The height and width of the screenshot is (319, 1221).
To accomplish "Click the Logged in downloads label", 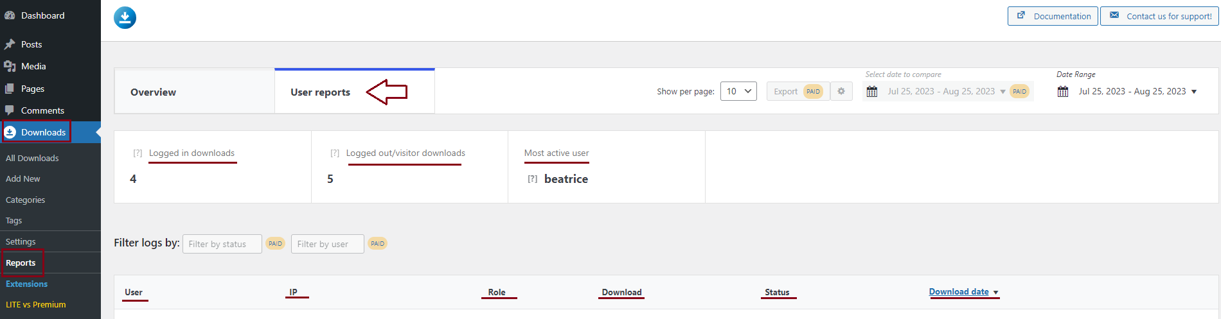I will [x=192, y=153].
